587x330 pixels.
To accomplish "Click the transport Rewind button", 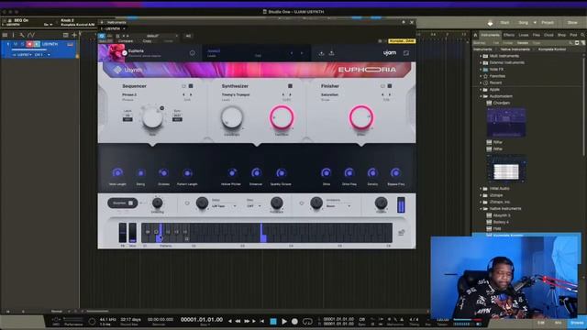I will coord(238,321).
